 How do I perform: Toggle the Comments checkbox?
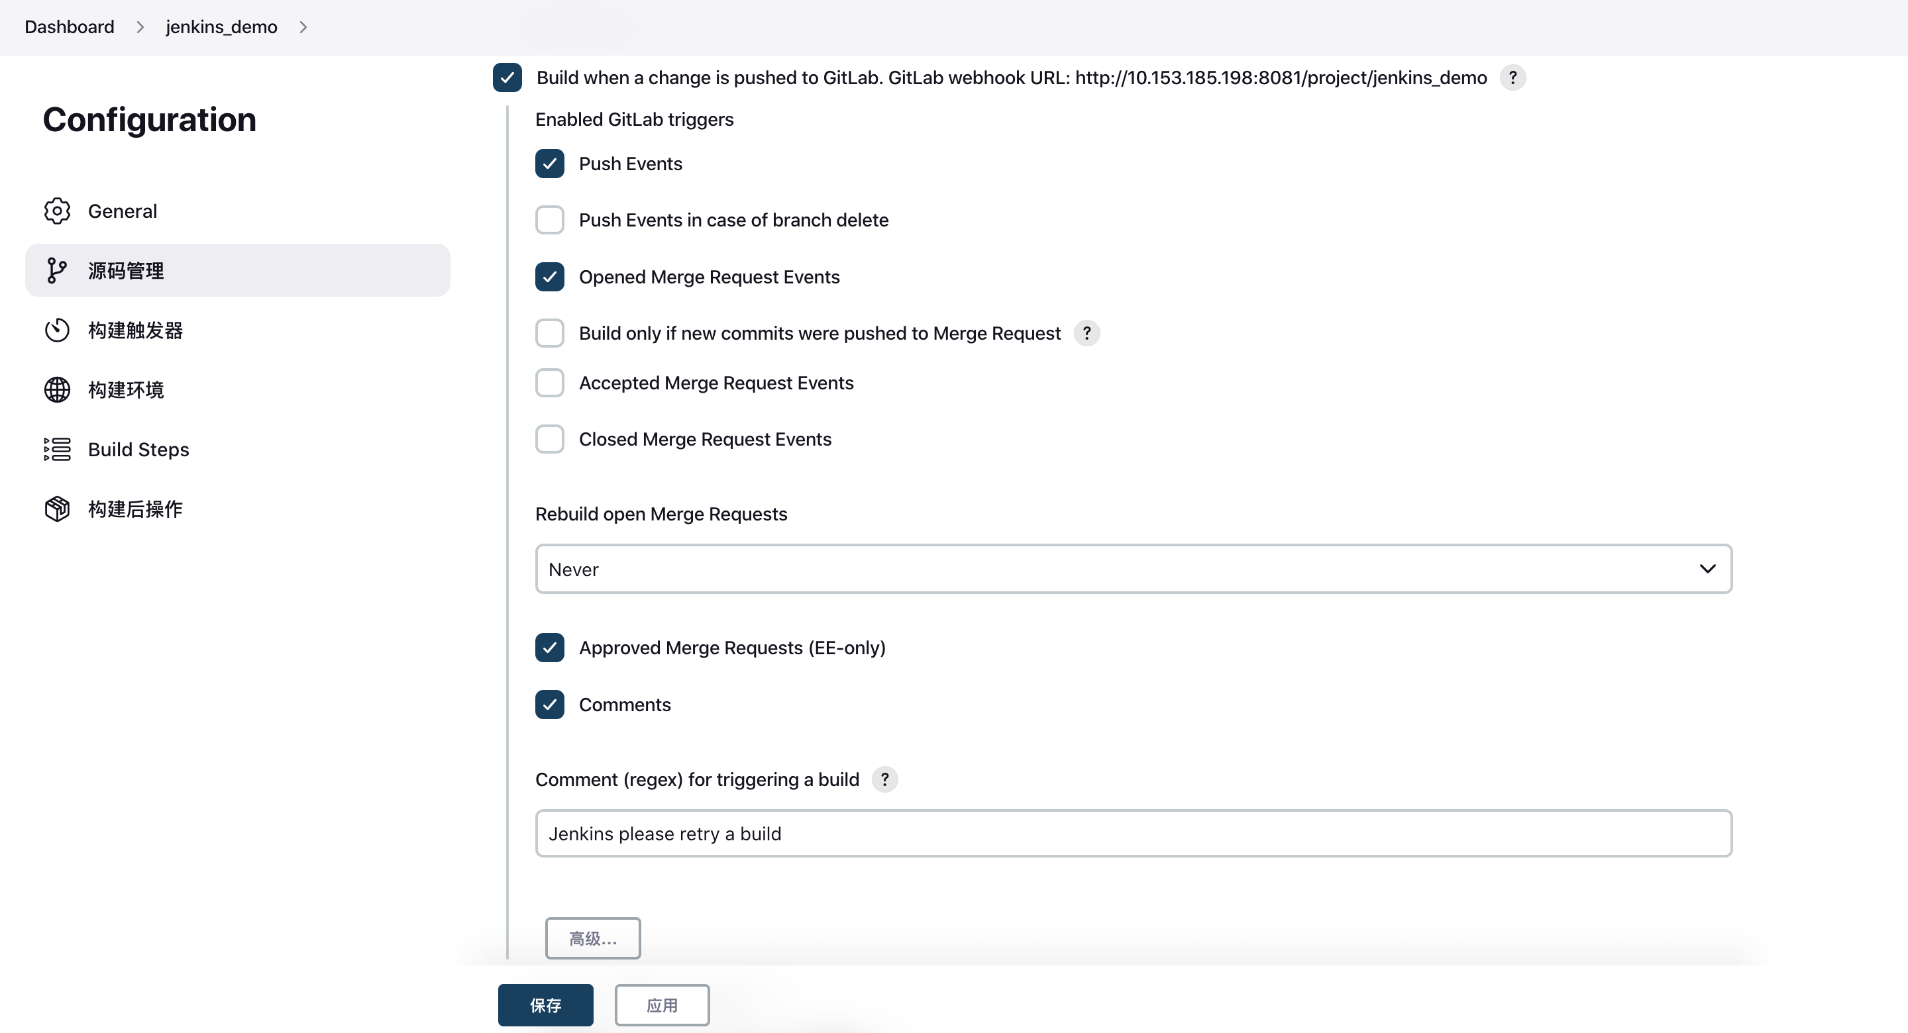(550, 705)
